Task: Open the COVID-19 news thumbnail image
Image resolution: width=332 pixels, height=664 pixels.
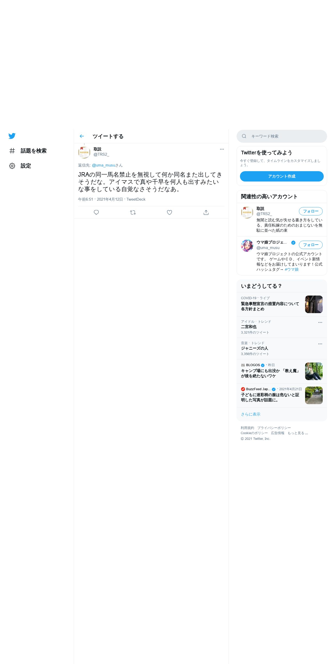Action: 314,304
